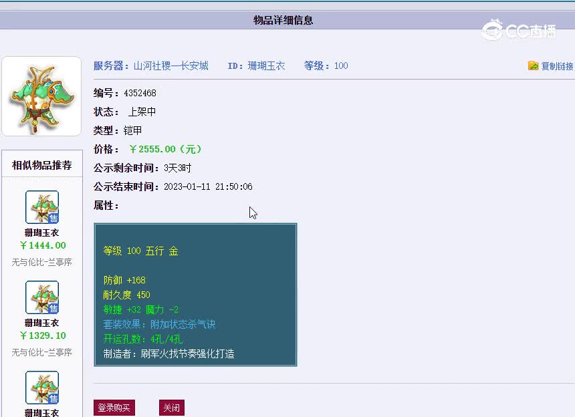Screen dimensions: 575x417
Task: Click 珊瑚玉衣 name above ¥1329.10
Action: 42,323
